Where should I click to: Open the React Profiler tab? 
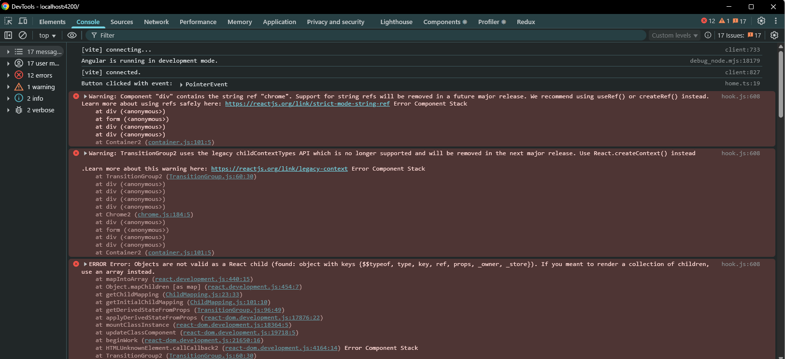492,22
